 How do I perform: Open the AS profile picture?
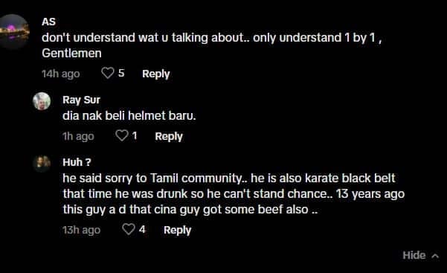click(x=13, y=32)
